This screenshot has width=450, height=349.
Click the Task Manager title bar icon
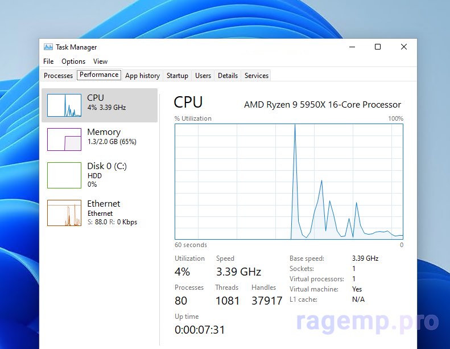48,47
